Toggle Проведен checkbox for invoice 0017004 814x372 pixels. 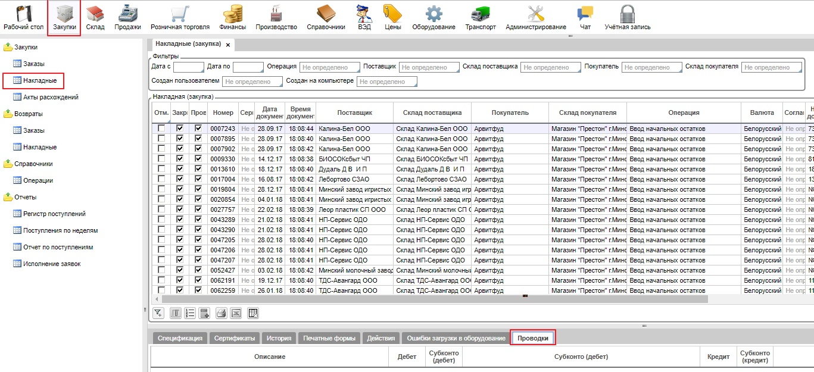click(x=198, y=179)
